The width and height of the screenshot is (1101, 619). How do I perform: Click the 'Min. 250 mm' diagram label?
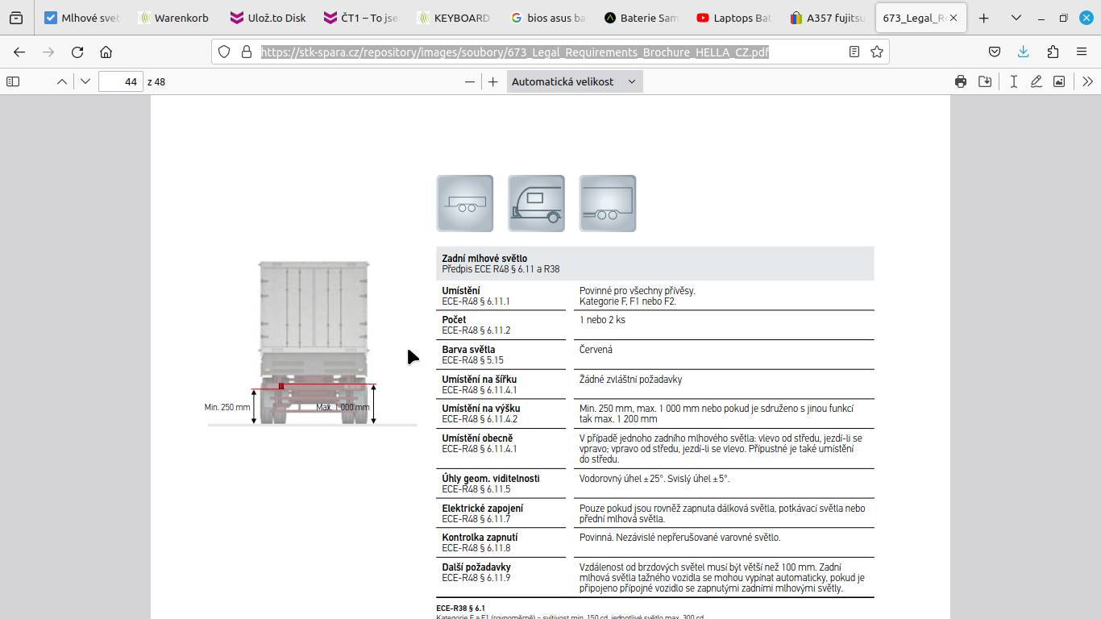pos(227,407)
